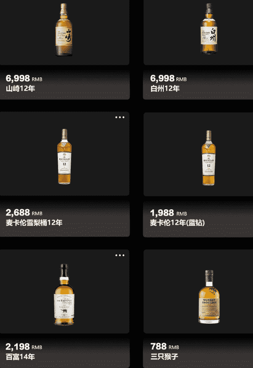
Task: Click the 2,688 RMB price label
Action: [x=24, y=212]
